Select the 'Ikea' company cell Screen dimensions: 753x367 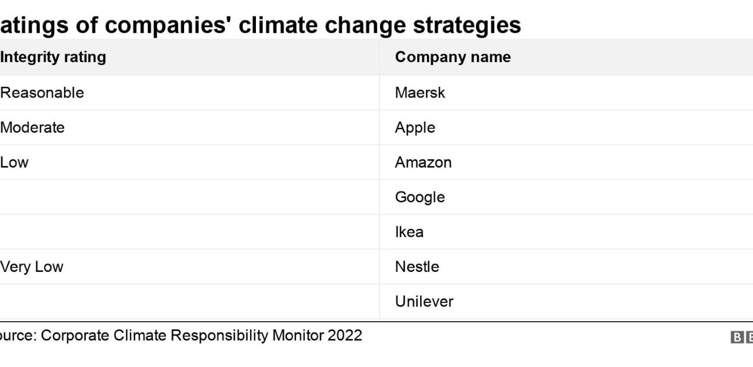409,232
